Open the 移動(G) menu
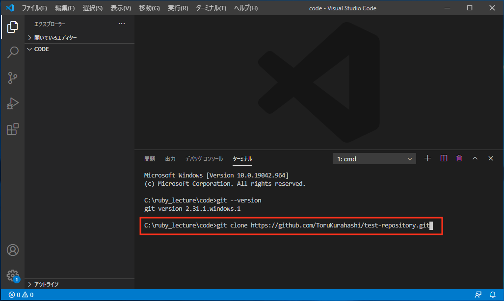 click(x=149, y=8)
